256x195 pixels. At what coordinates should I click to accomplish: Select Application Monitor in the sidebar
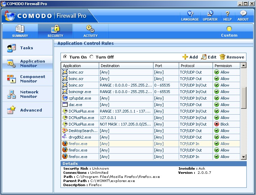(27, 63)
